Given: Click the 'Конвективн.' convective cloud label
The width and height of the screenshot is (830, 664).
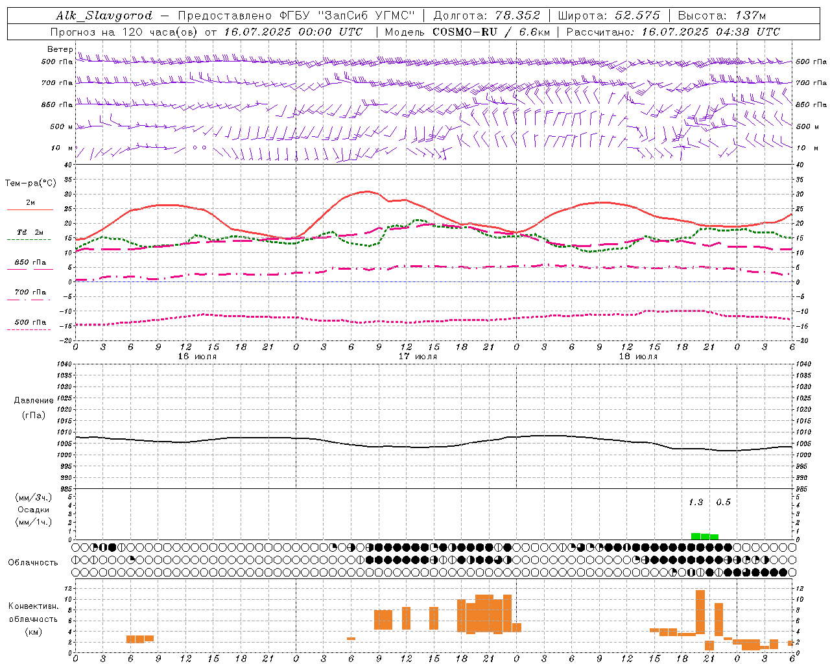Looking at the screenshot, I should (34, 606).
